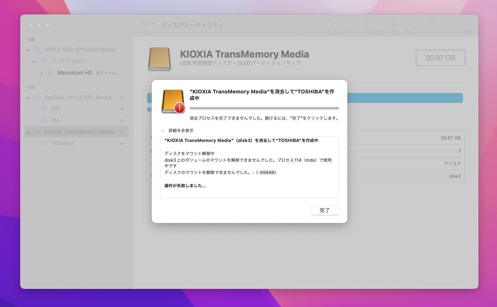This screenshot has width=497, height=307.
Task: Collapse the APPLE SSD AP1024M Media tree
Action: tap(28, 50)
